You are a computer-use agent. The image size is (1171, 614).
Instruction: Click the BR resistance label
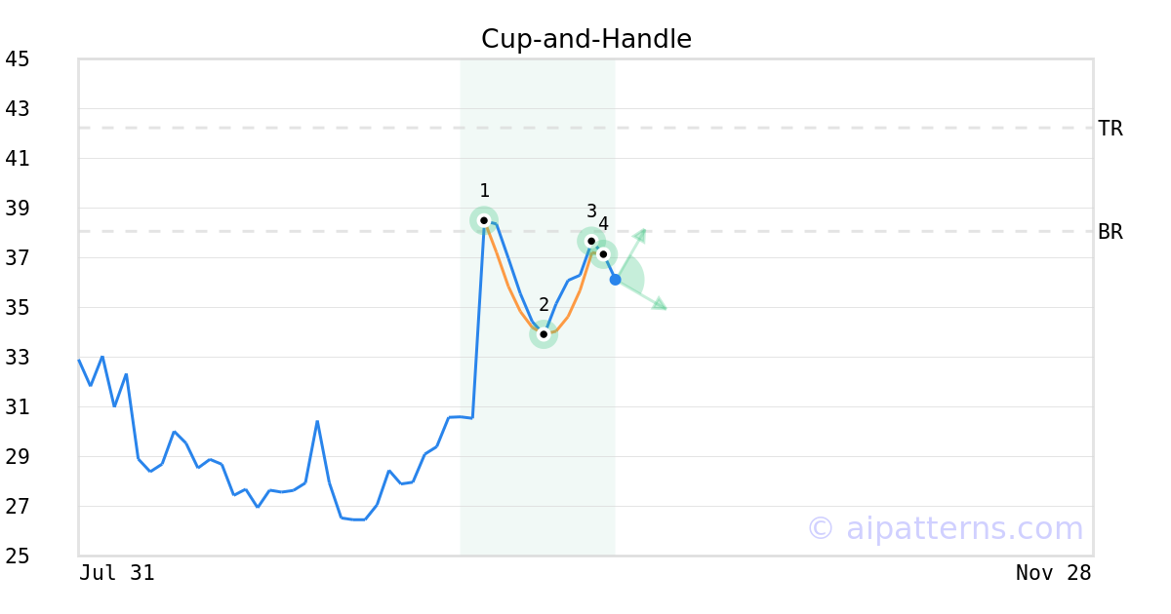click(x=1110, y=232)
